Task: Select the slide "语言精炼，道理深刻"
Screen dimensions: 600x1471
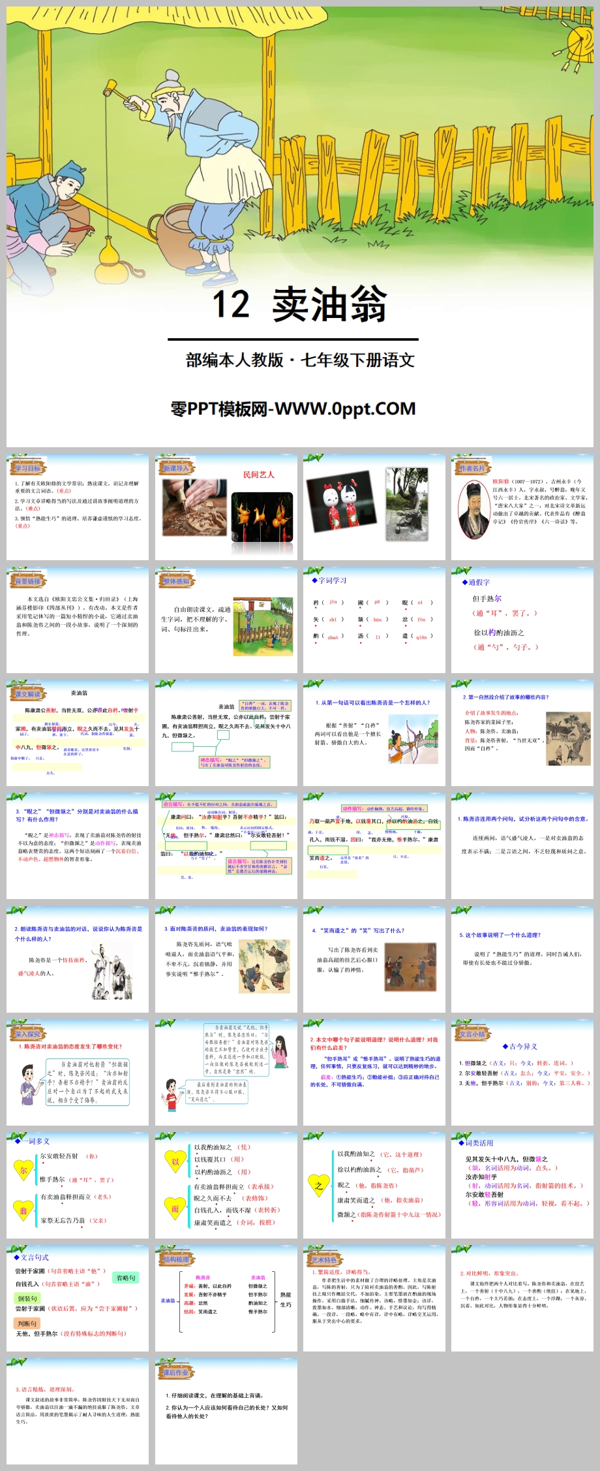Action: [78, 1411]
